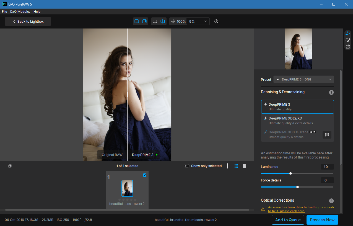Click the BETA badge next to X-Trans
The height and width of the screenshot is (226, 353).
pyautogui.click(x=312, y=132)
